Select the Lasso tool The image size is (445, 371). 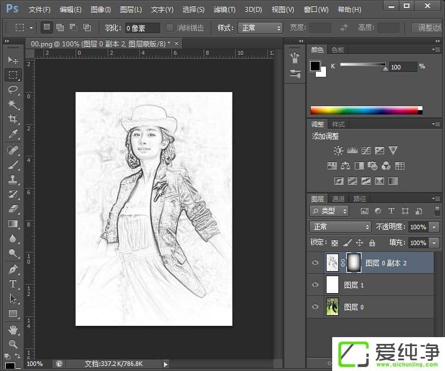(x=13, y=90)
